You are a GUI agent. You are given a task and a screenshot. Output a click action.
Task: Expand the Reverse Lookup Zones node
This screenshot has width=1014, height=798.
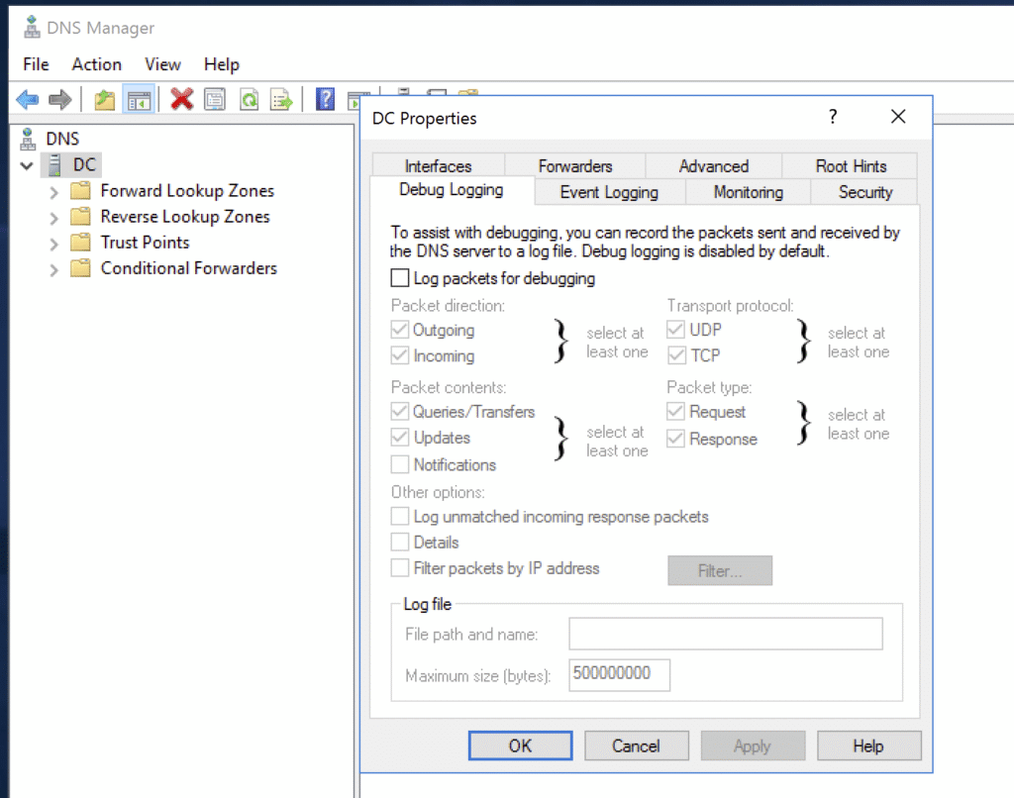[54, 218]
